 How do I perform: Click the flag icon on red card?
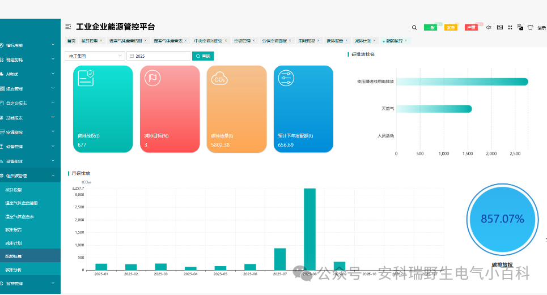(152, 78)
